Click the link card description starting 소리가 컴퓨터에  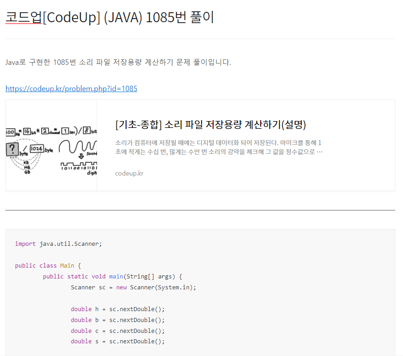(x=218, y=147)
